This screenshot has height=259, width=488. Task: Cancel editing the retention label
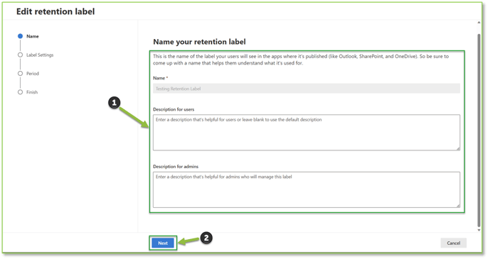tap(453, 243)
